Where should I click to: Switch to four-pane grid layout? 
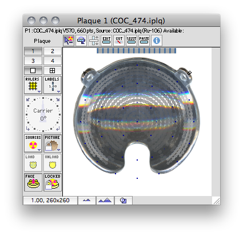click(53, 71)
